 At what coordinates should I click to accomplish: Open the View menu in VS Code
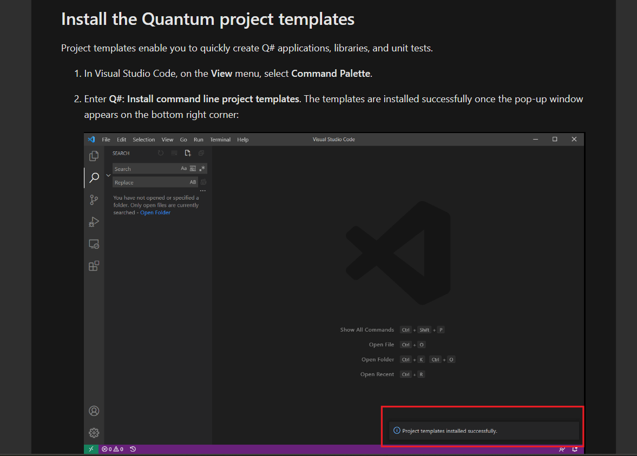167,140
